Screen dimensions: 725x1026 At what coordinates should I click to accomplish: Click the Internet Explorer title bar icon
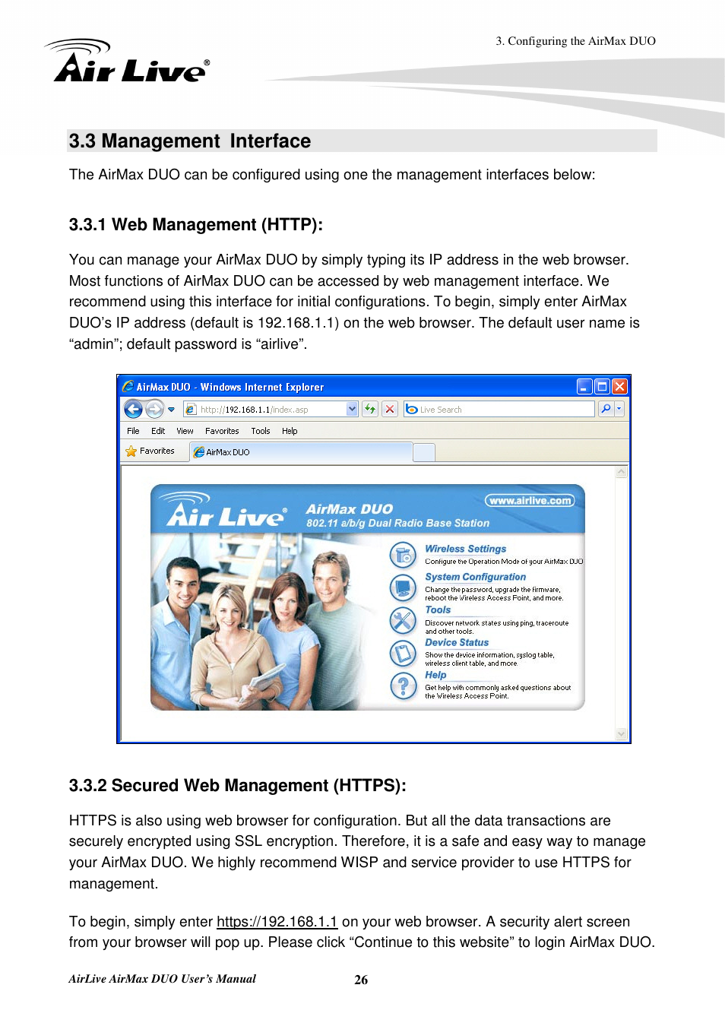pos(128,387)
